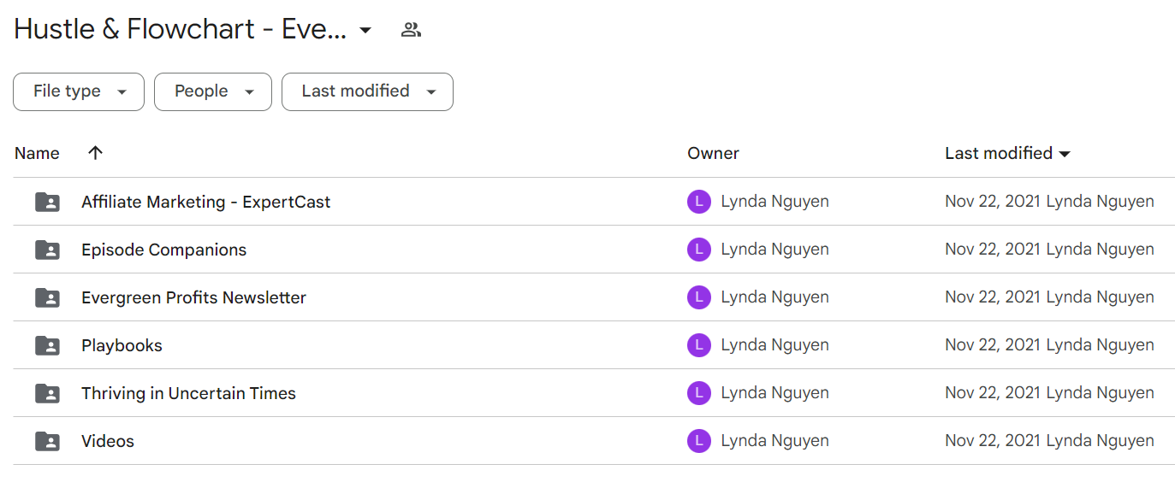Click the shared folder icon next to Playbooks
This screenshot has height=482, width=1175.
(47, 345)
